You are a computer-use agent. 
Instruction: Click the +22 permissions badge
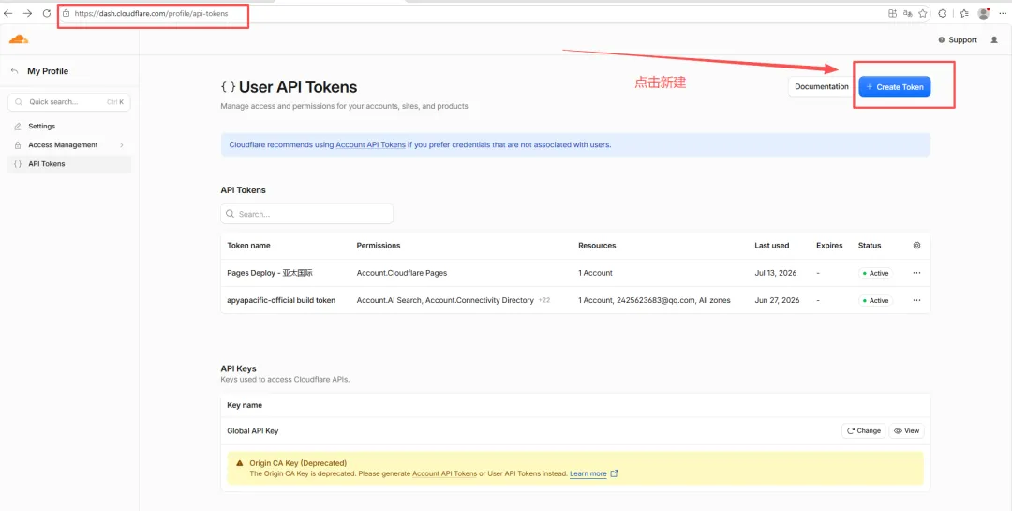(544, 300)
